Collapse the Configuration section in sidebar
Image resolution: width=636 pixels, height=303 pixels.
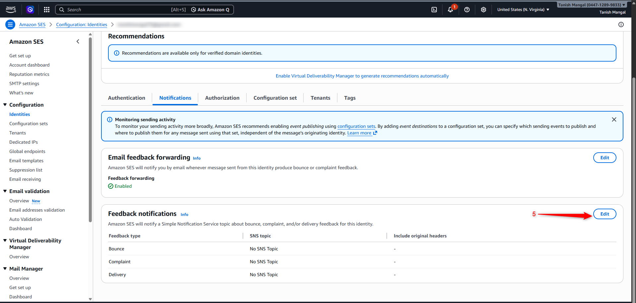click(5, 105)
